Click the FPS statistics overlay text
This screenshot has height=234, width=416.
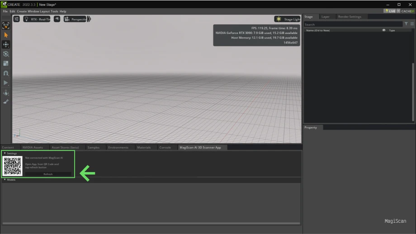click(274, 28)
